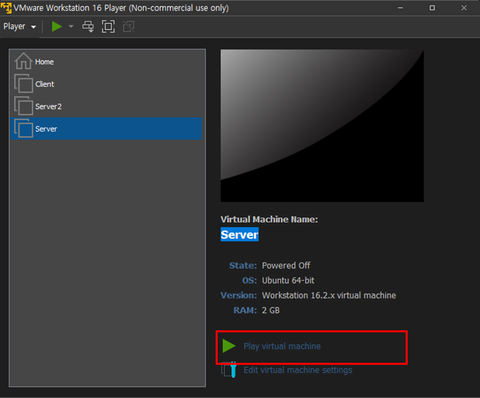Open Edit virtual machine settings

(298, 370)
